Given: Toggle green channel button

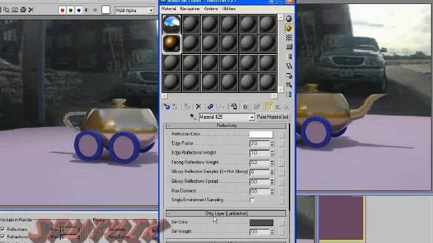Looking at the screenshot, I should (x=70, y=10).
